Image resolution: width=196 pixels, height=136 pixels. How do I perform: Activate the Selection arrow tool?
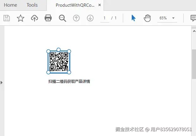click(x=133, y=18)
